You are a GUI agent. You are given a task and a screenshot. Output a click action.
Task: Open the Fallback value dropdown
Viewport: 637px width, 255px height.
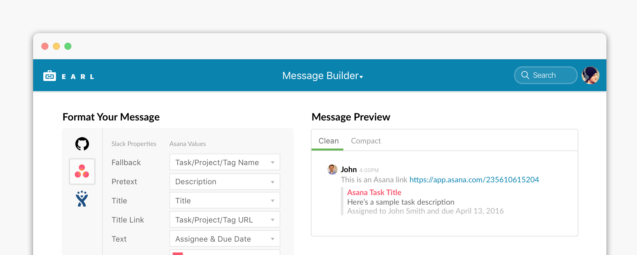coord(225,162)
